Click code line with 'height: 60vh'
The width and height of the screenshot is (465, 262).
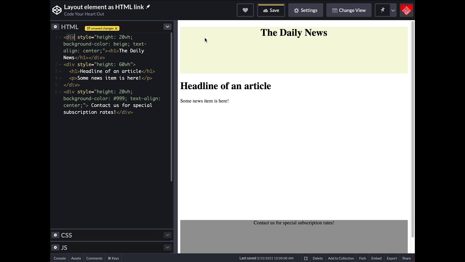pos(100,64)
